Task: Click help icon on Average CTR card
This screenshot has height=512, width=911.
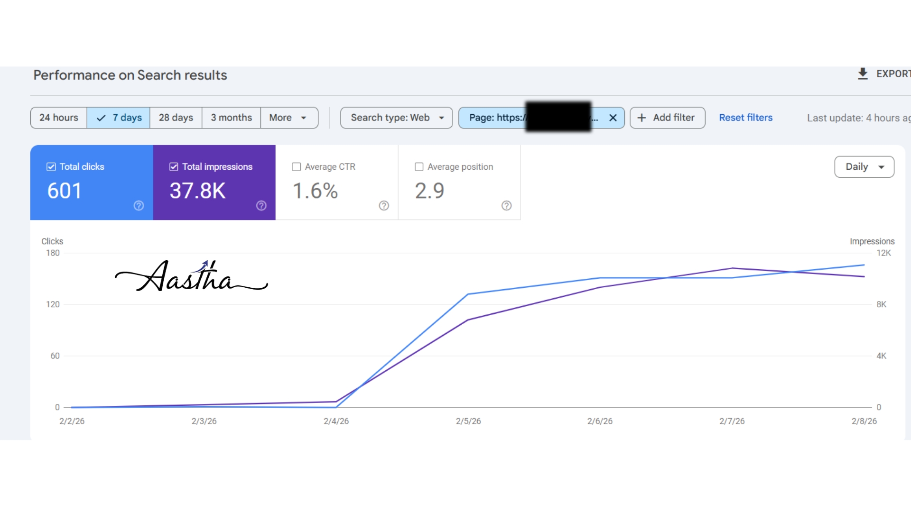Action: pos(384,206)
